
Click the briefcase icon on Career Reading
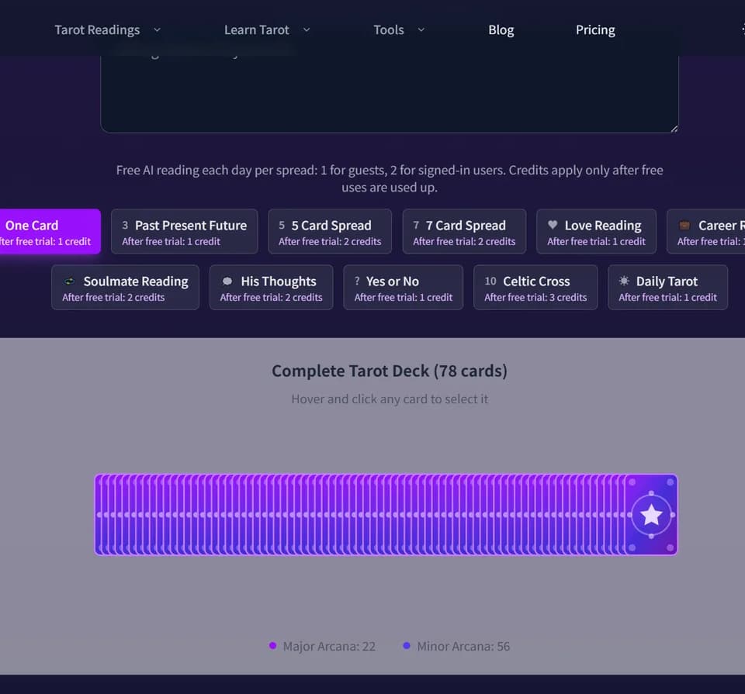click(684, 225)
